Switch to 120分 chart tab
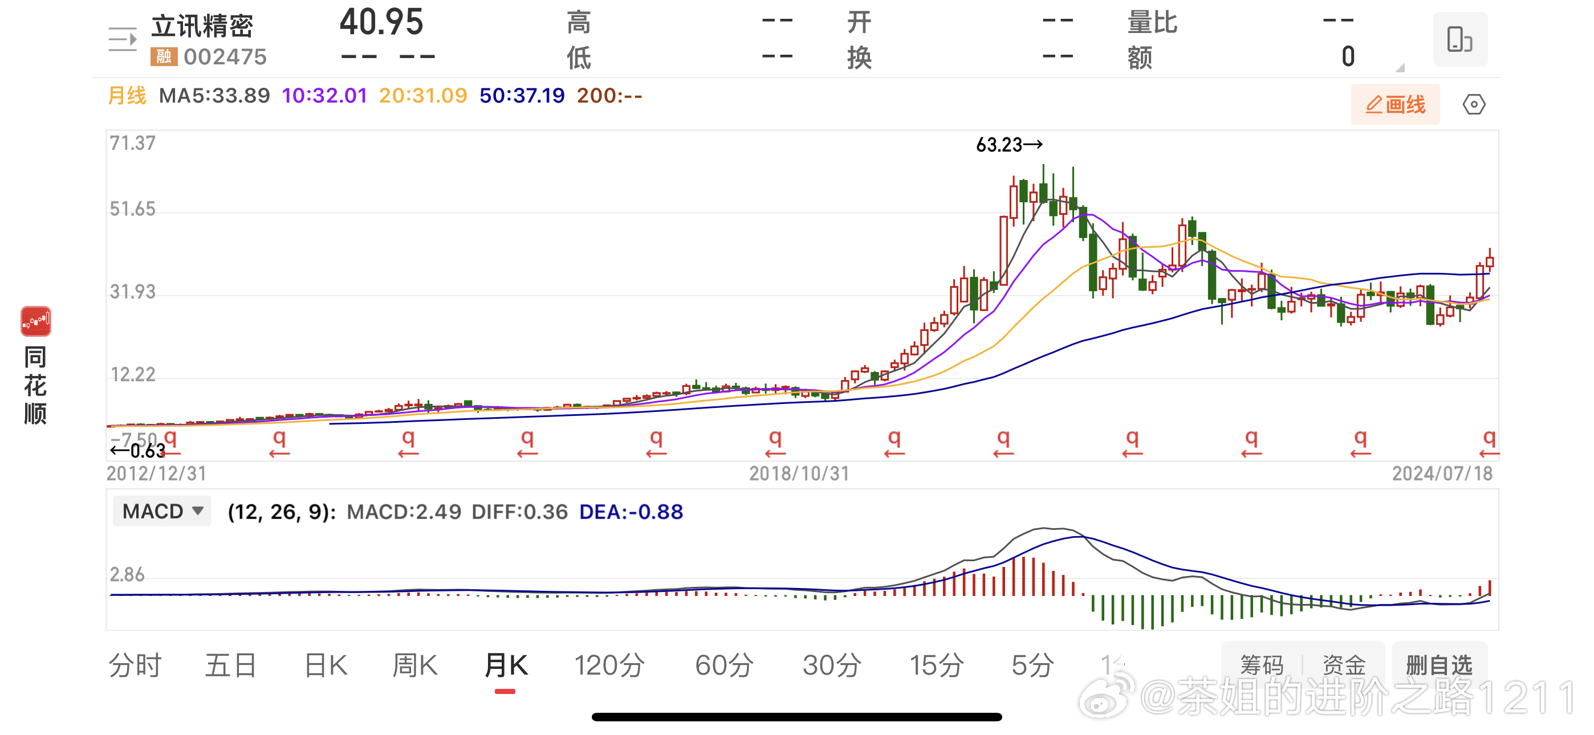 coord(609,665)
